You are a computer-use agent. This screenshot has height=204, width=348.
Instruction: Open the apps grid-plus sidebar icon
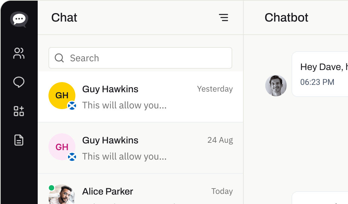[19, 111]
